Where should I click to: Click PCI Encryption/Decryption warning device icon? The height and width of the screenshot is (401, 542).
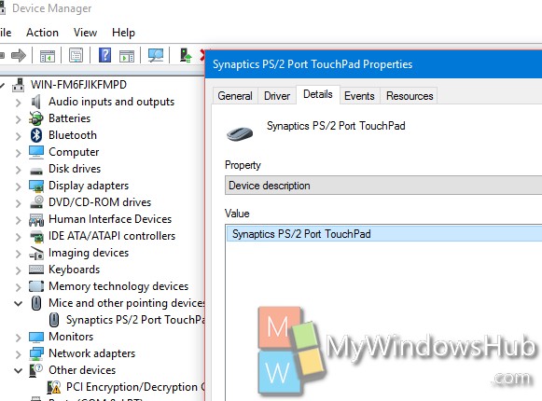pos(54,387)
